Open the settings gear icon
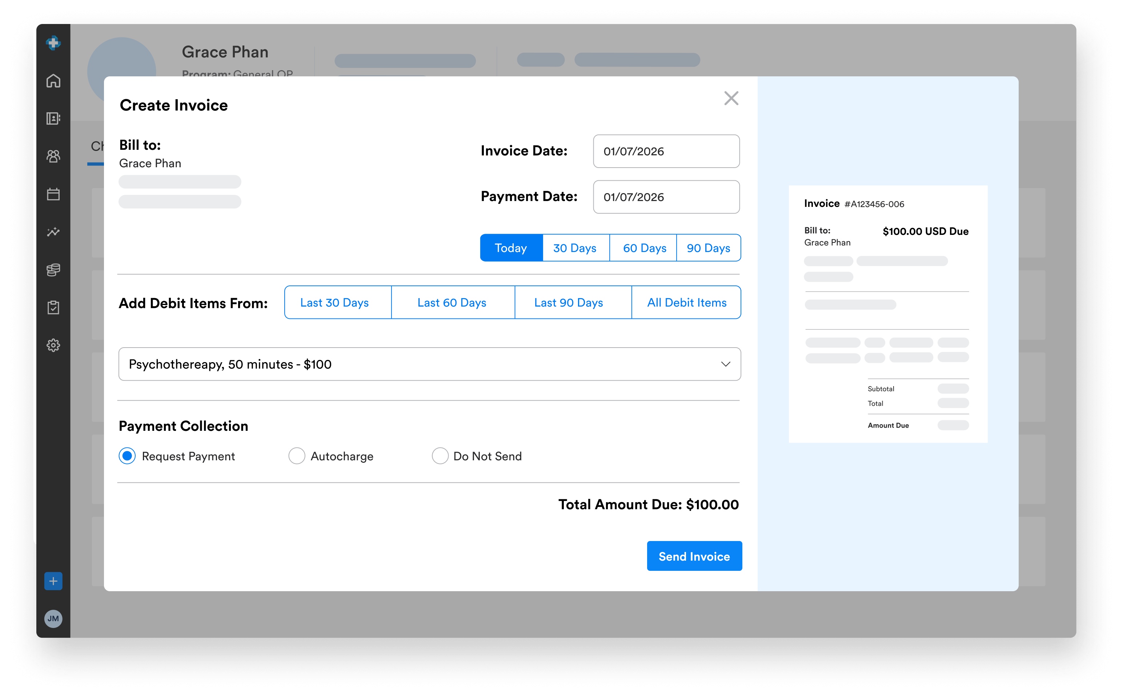Screen dimensions: 1123x697 click(x=53, y=345)
